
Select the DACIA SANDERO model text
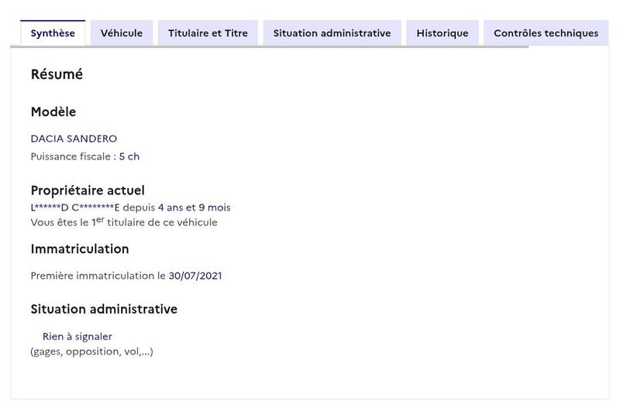coord(74,139)
